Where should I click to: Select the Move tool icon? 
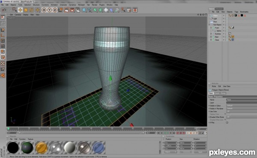(20, 10)
